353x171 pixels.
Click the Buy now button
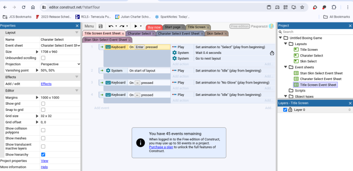point(154,27)
